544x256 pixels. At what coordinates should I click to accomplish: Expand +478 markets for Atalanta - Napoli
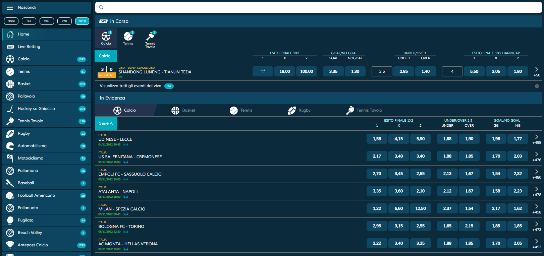(537, 191)
